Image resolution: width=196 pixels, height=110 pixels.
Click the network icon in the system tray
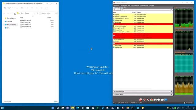click(178, 108)
